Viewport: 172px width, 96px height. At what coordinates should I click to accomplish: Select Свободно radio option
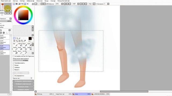pyautogui.click(x=14, y=67)
